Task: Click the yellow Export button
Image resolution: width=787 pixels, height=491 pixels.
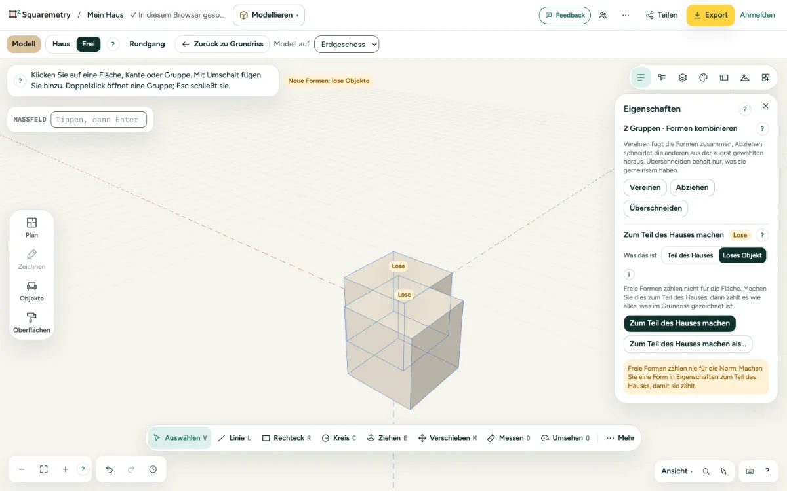Action: [710, 15]
